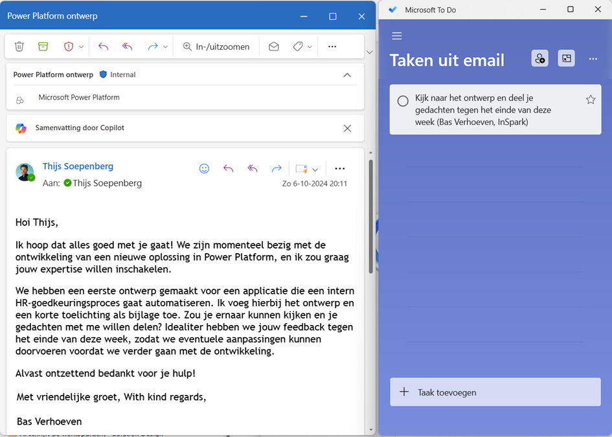Reply using the arrow in the message header
612x437 pixels.
pyautogui.click(x=229, y=168)
